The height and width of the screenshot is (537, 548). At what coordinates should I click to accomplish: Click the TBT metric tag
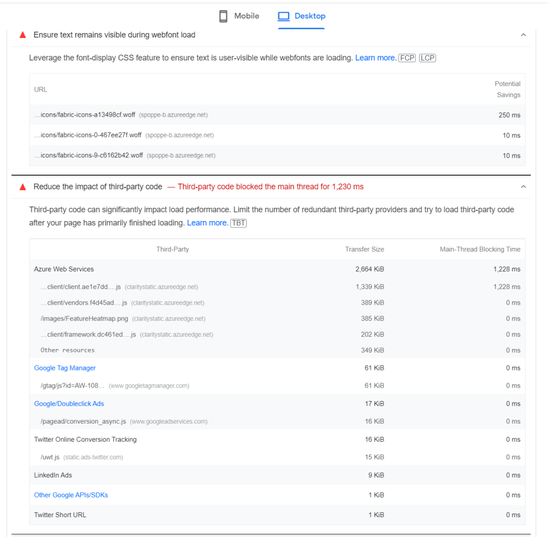click(x=239, y=223)
